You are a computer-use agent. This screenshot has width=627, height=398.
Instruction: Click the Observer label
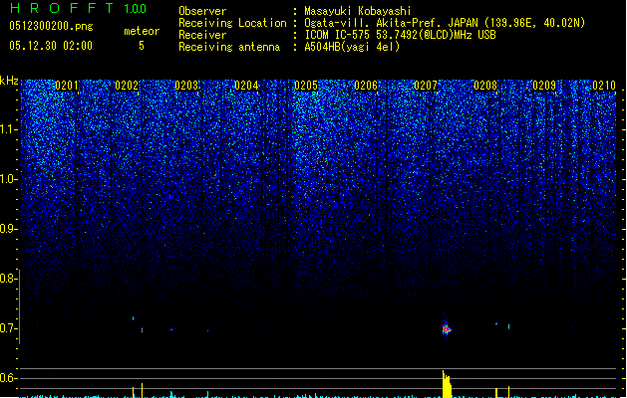pos(202,11)
